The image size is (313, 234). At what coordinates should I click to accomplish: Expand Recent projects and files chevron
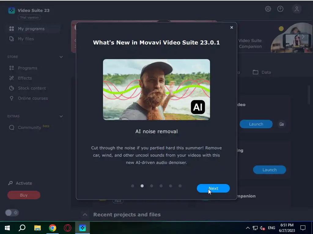[x=85, y=214]
